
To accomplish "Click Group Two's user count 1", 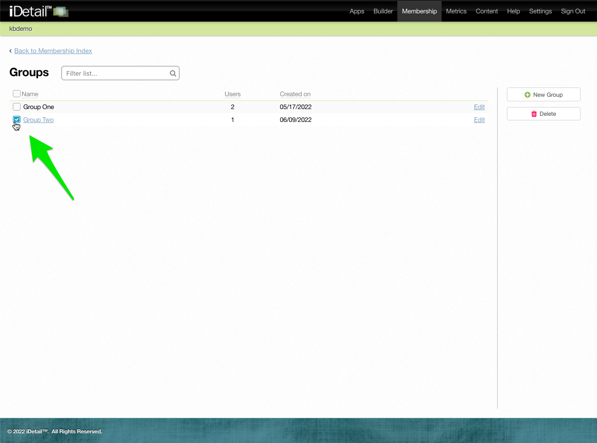I will pos(232,119).
